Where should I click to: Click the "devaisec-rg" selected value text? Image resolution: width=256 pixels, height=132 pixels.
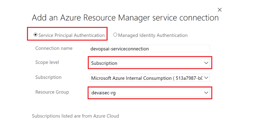pos(103,93)
